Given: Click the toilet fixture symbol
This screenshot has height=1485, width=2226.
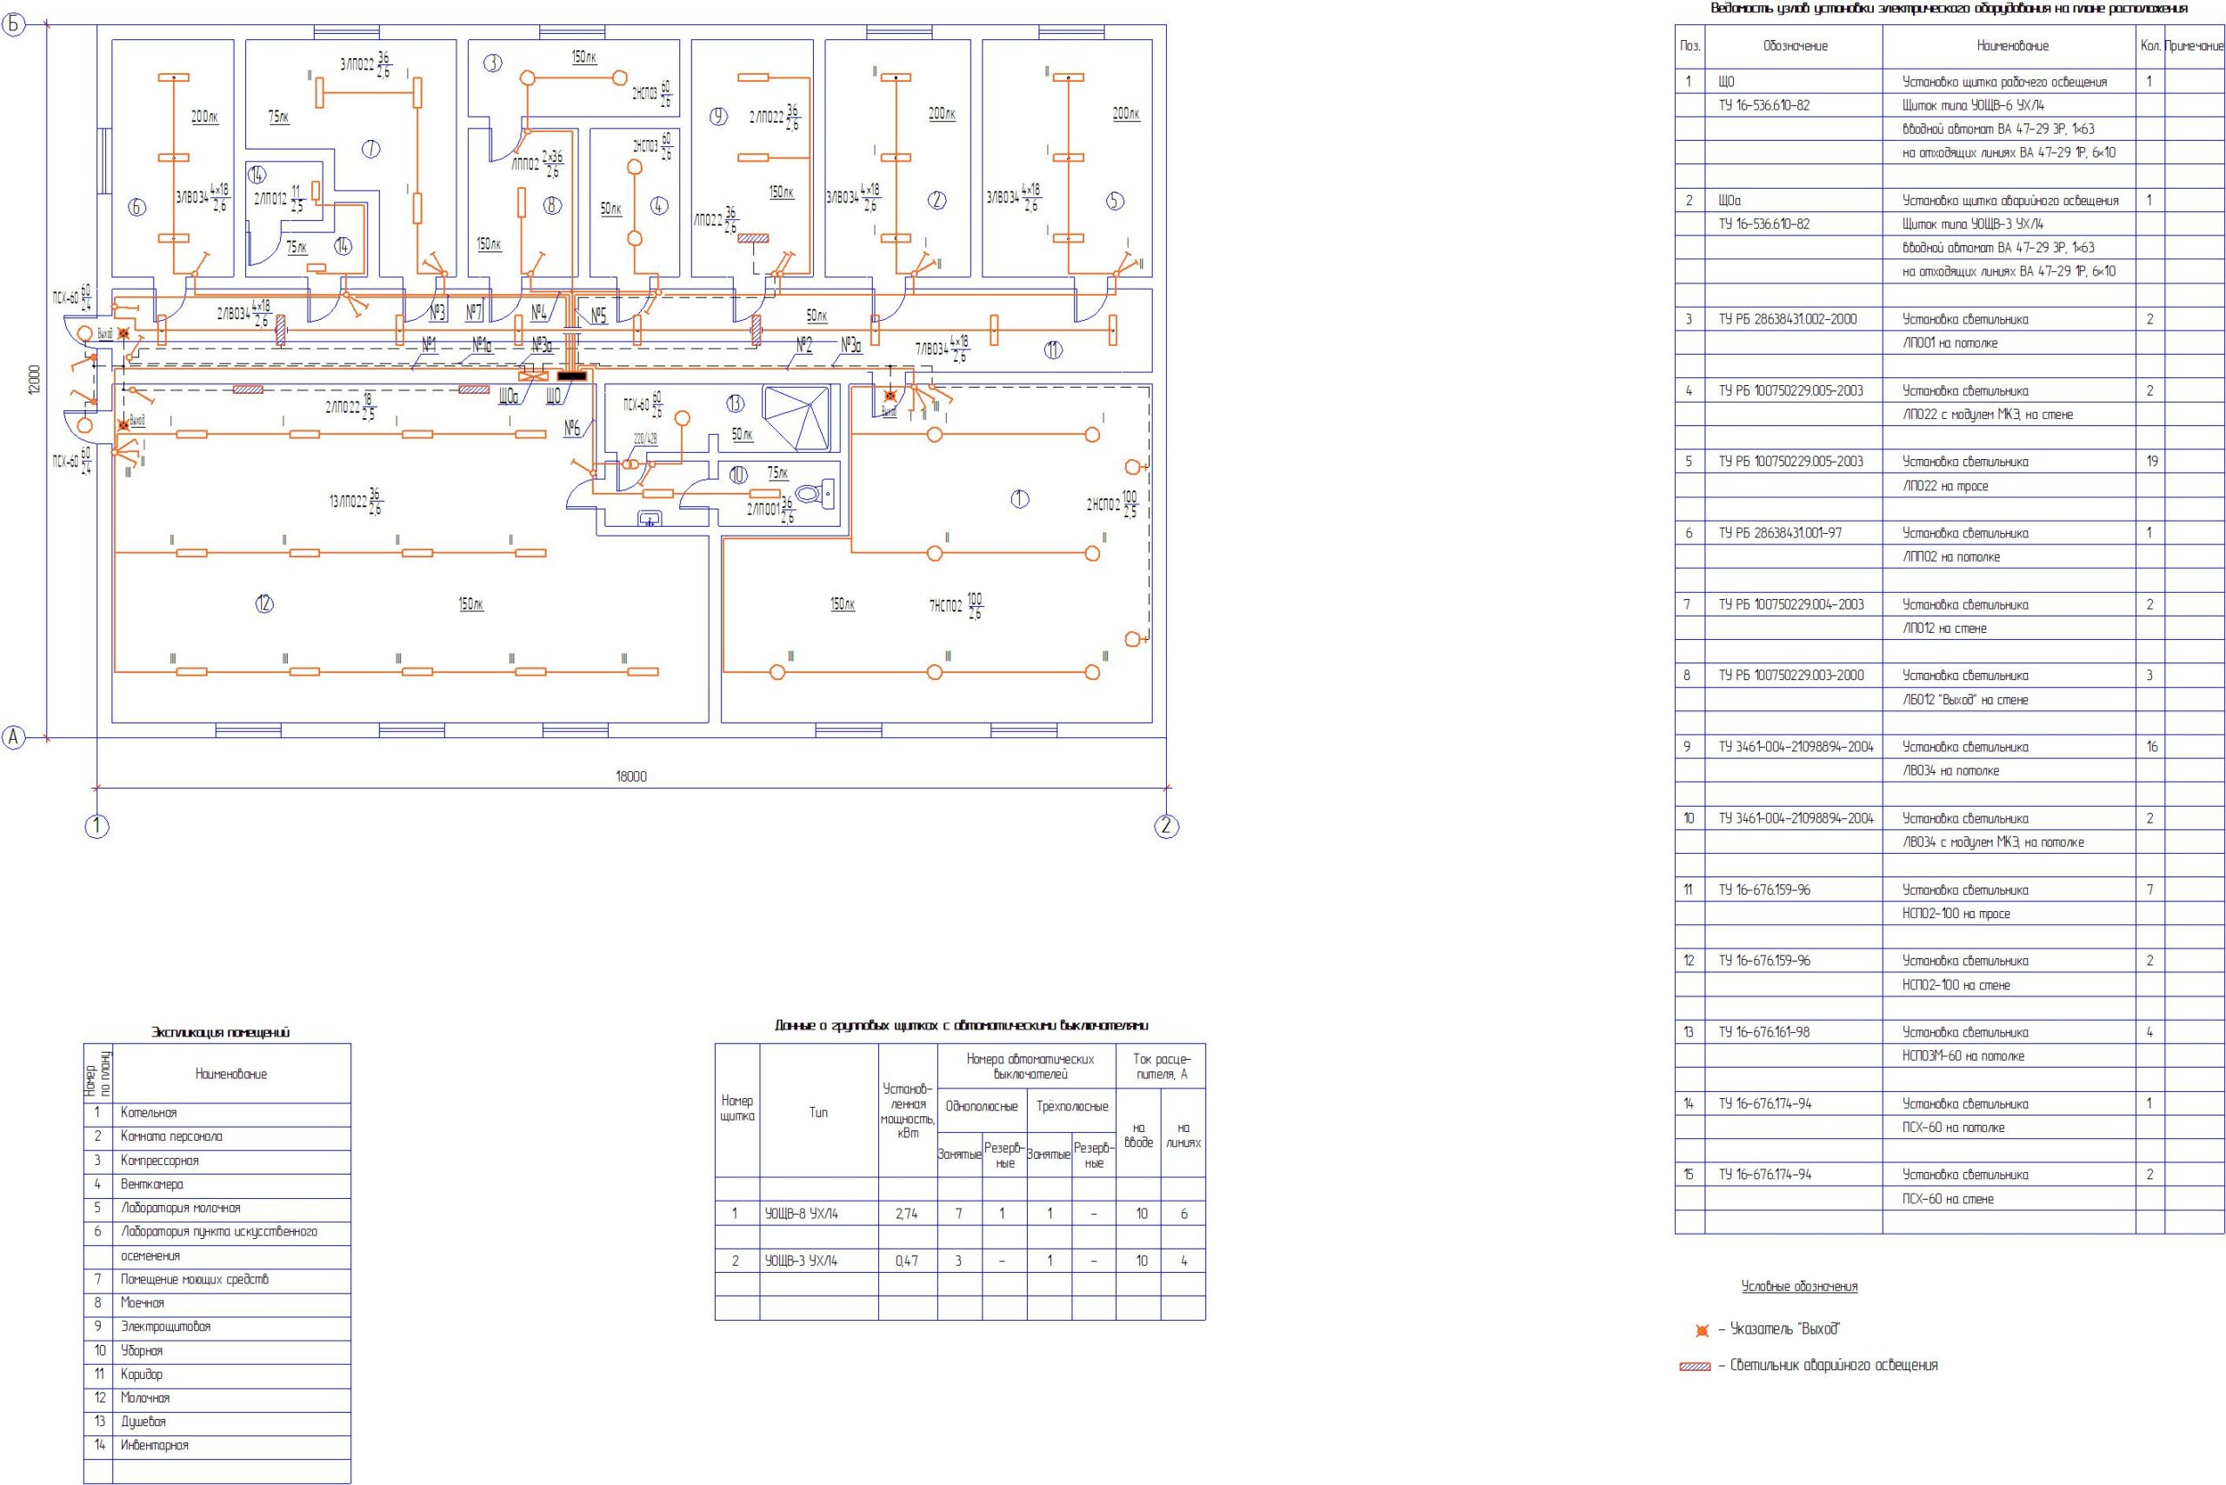Looking at the screenshot, I should [x=815, y=492].
